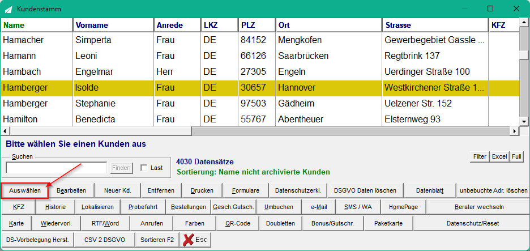The height and width of the screenshot is (251, 530).
Task: Select the Hamann Leoni row
Action: tap(260, 56)
